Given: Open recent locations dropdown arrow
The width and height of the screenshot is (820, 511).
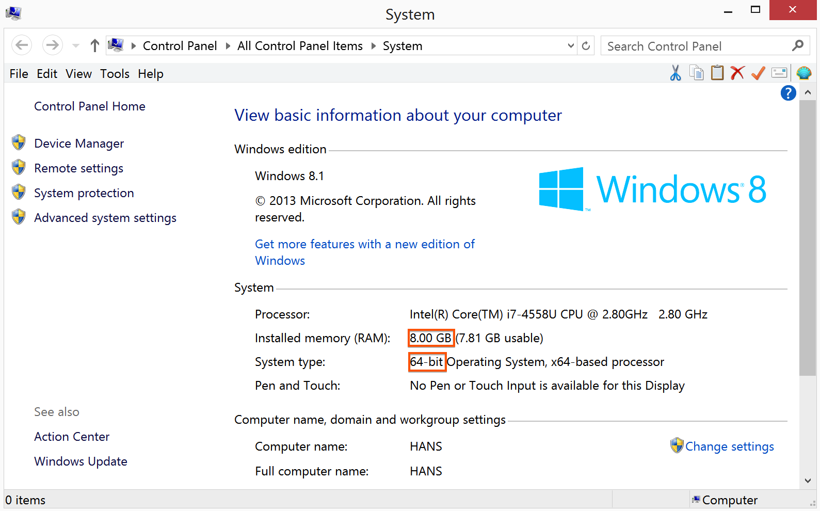Looking at the screenshot, I should point(76,46).
